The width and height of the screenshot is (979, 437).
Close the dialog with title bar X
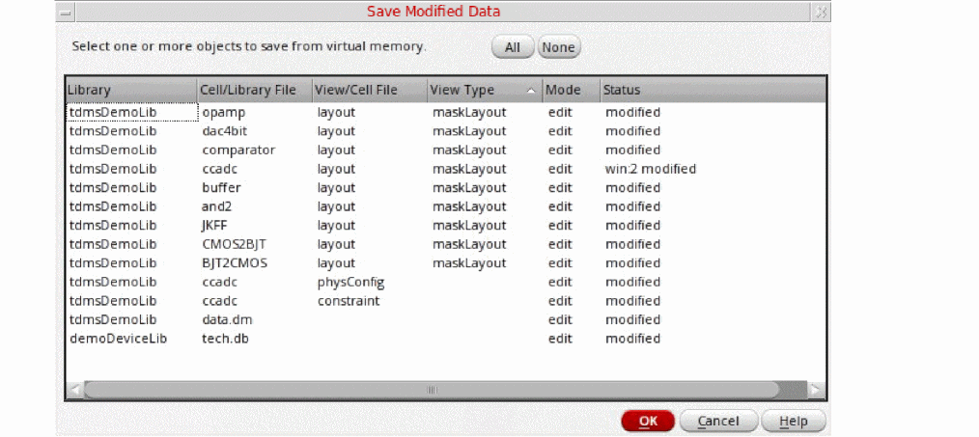[821, 12]
